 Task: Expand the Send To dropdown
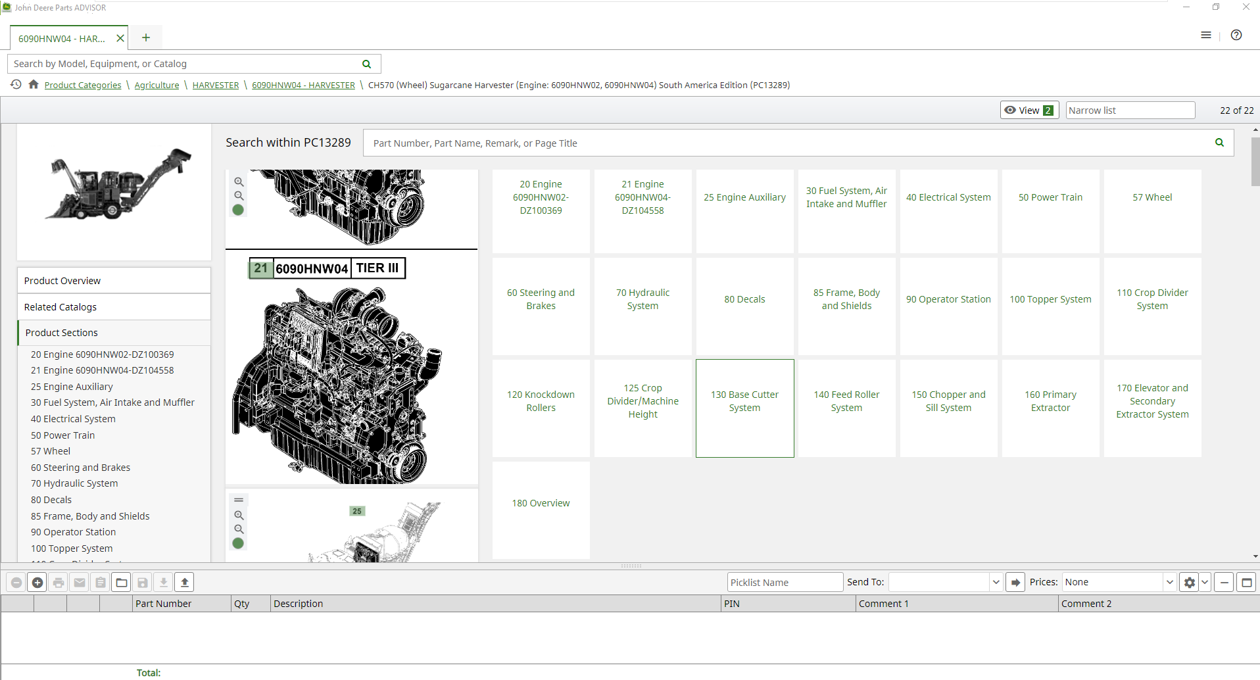pyautogui.click(x=996, y=583)
